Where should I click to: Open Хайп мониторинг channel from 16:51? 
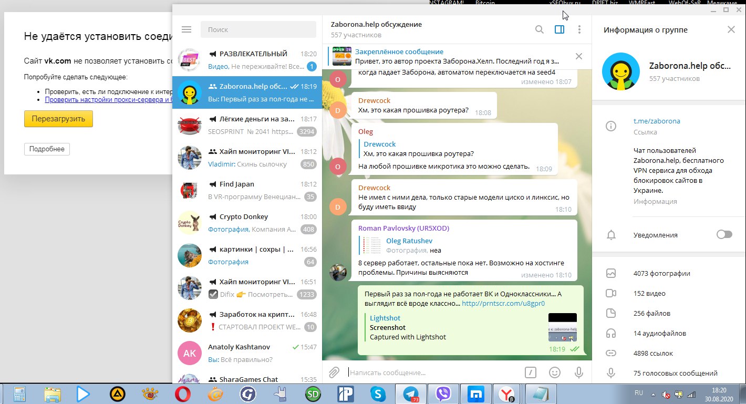coord(247,288)
